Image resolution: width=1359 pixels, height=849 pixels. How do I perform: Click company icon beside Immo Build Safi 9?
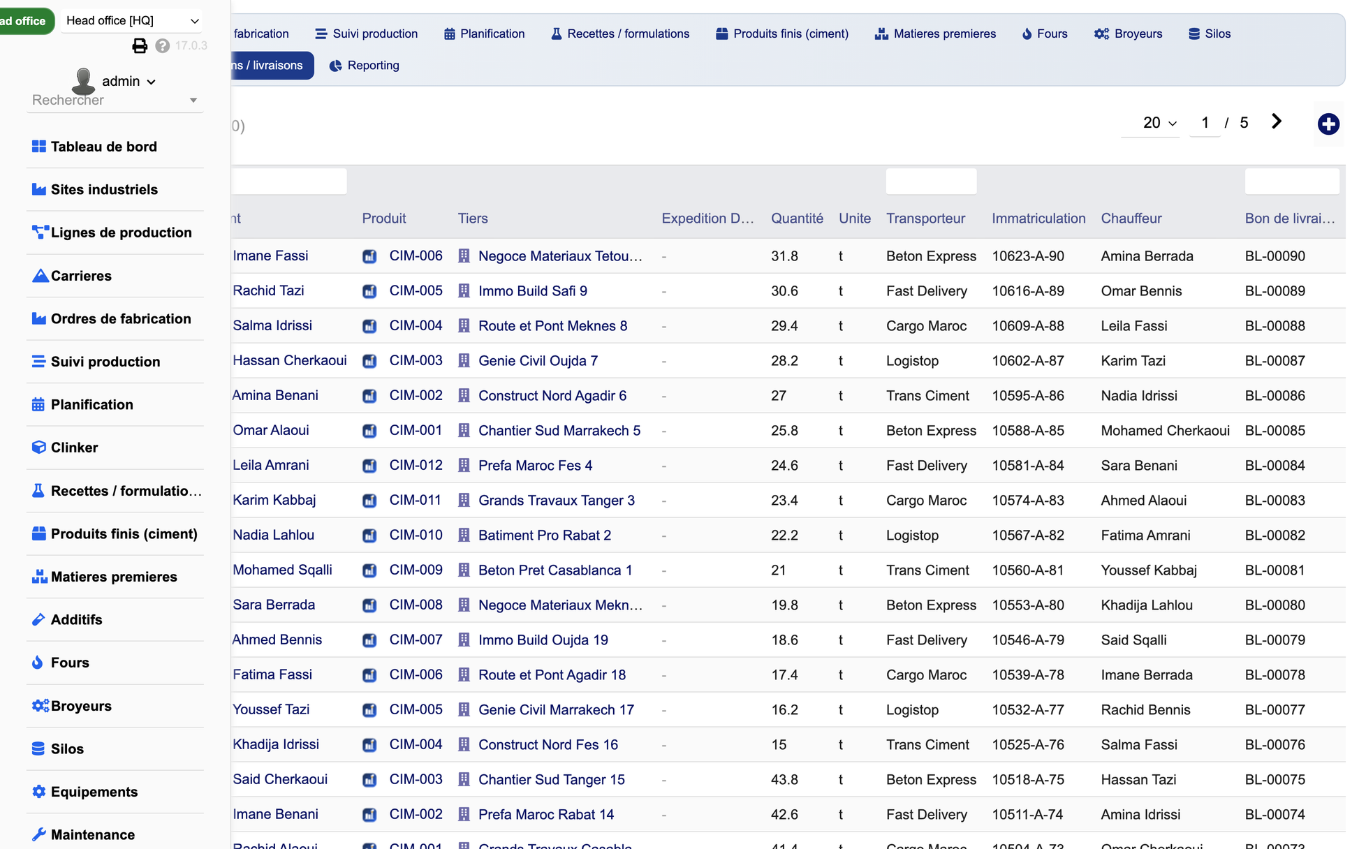(464, 290)
